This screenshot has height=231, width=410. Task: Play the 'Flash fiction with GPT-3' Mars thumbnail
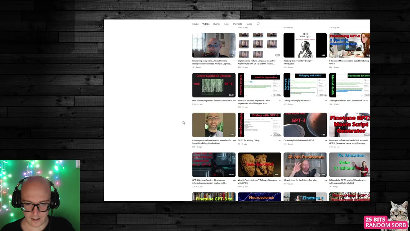pos(305,125)
